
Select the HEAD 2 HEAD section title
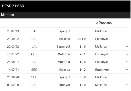(x=13, y=6)
